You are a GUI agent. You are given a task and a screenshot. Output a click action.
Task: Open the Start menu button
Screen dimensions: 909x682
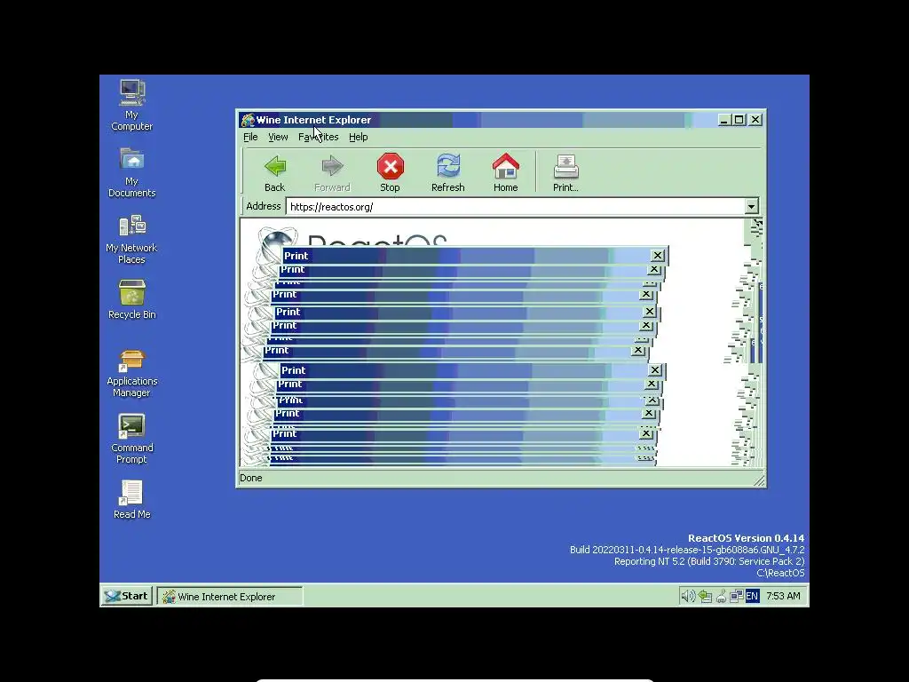127,596
